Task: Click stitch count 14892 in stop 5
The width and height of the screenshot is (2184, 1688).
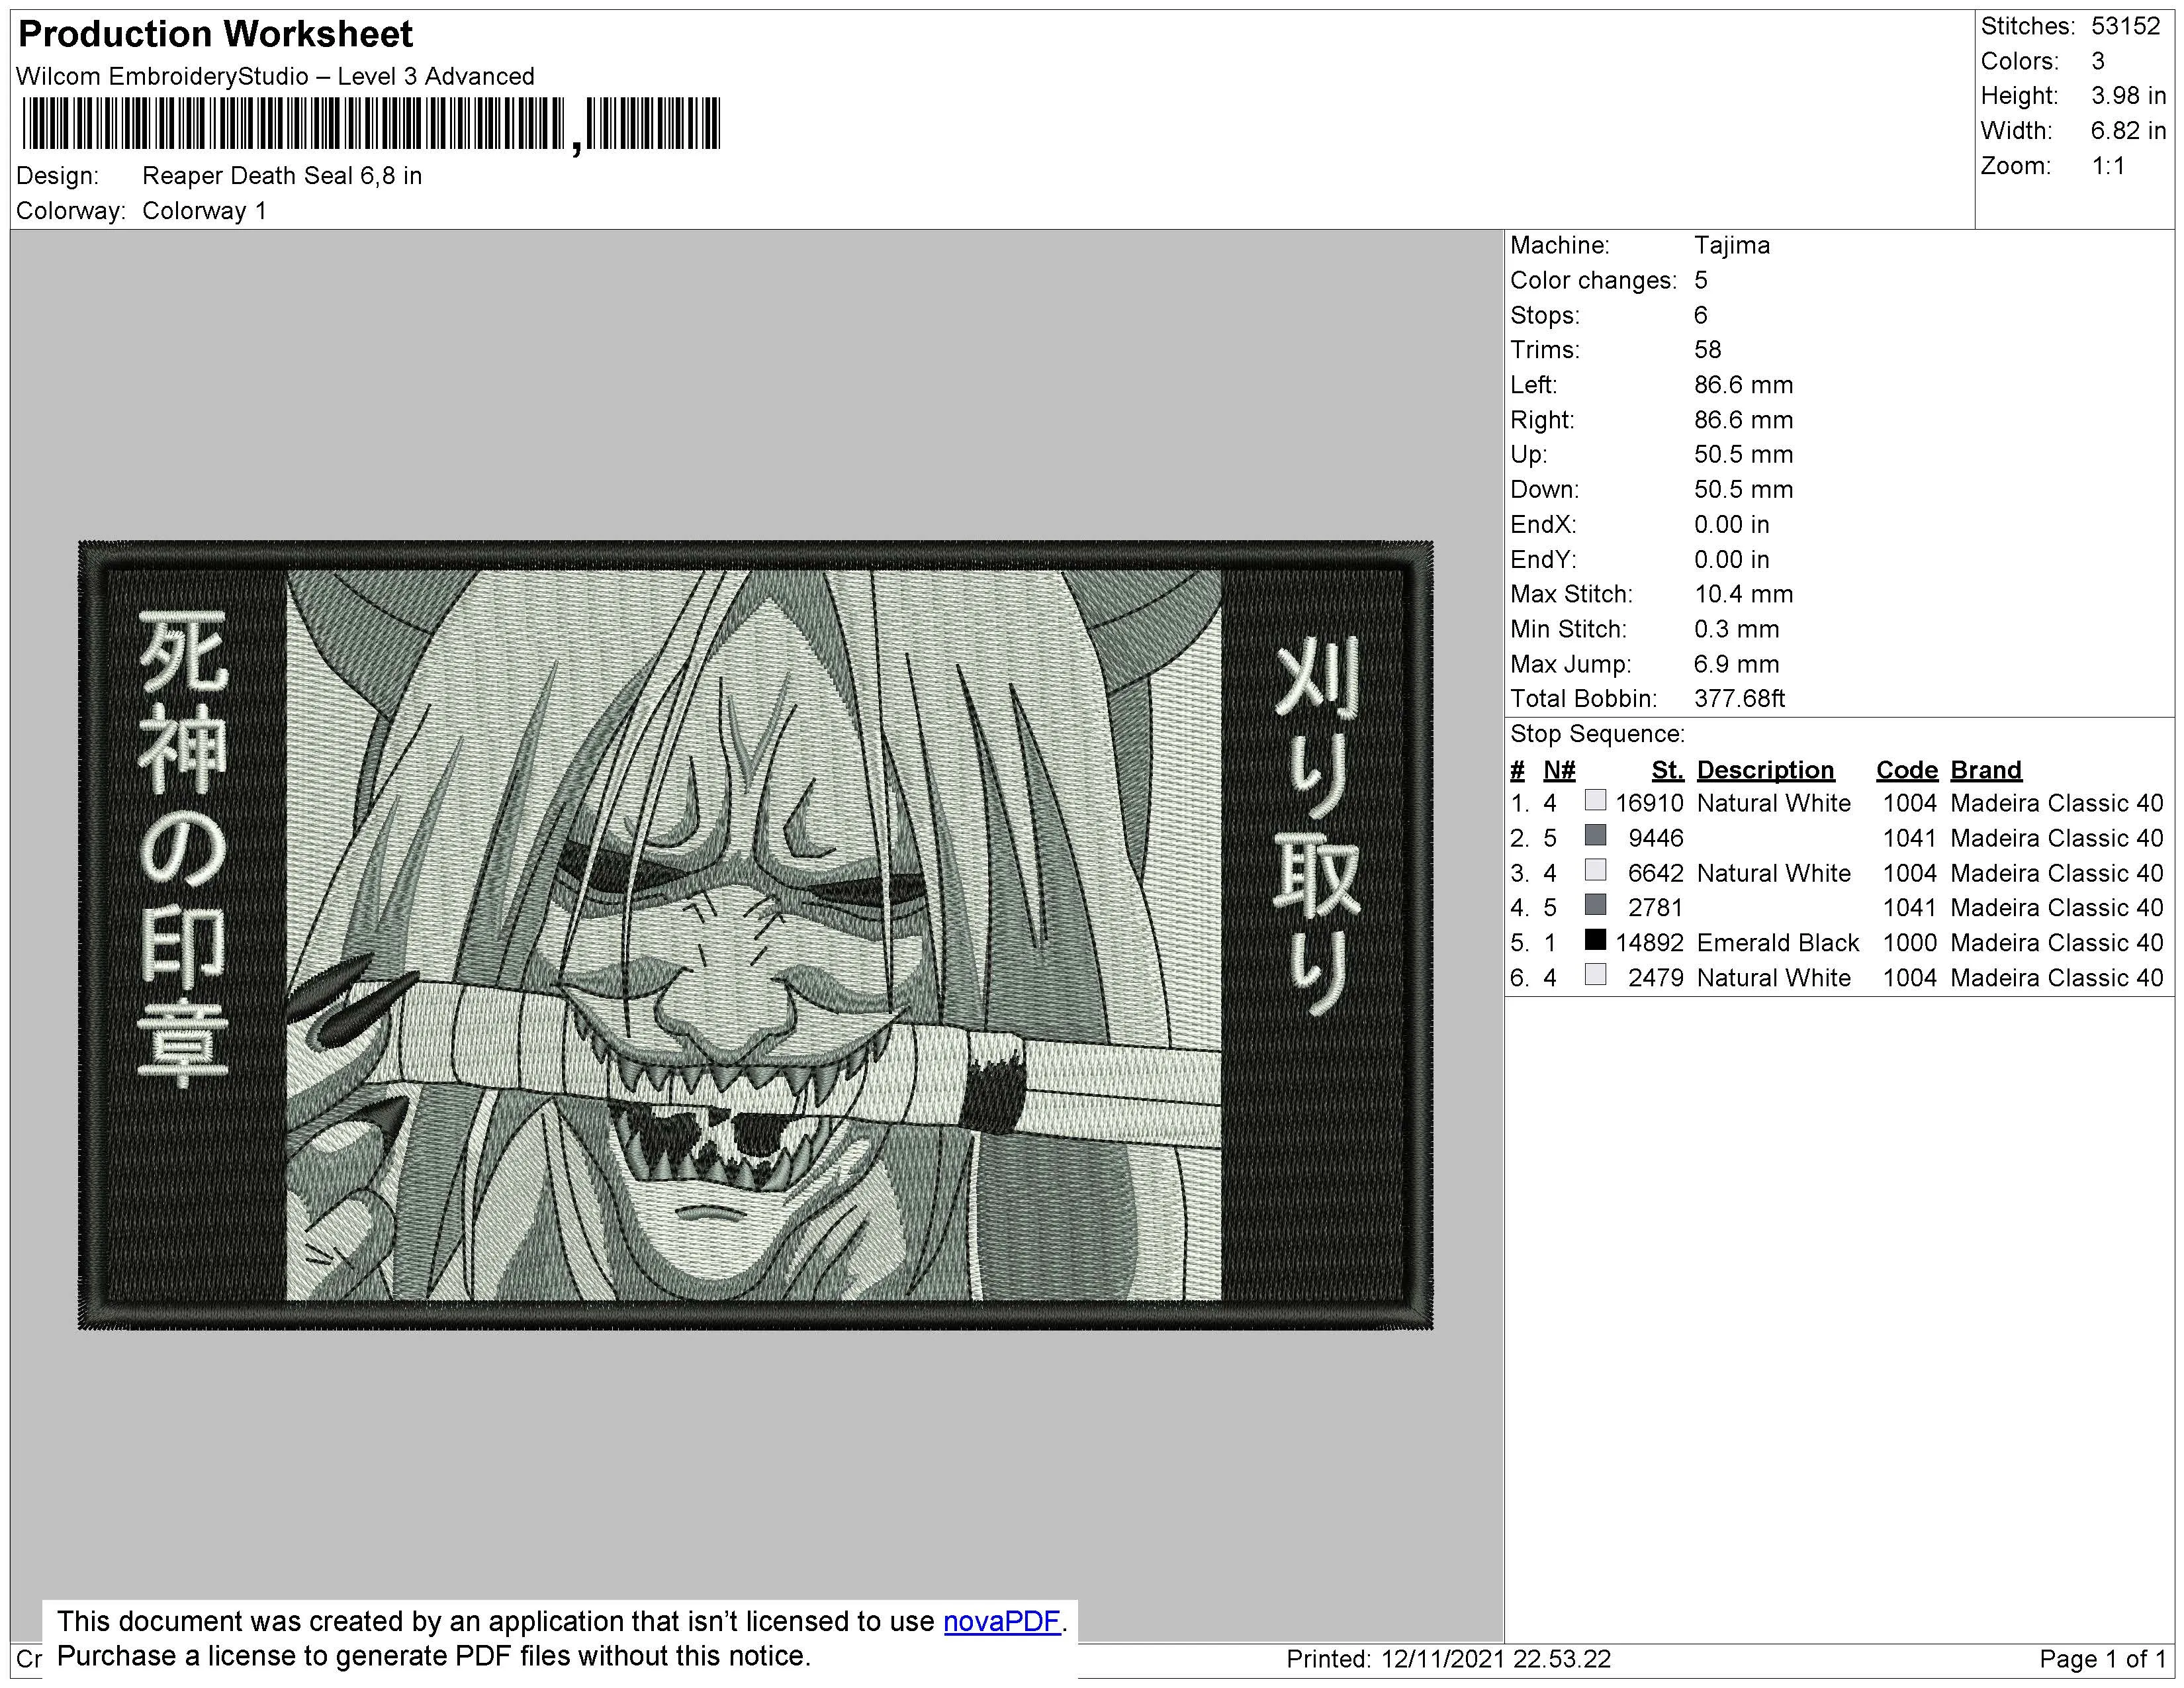Action: 1649,944
